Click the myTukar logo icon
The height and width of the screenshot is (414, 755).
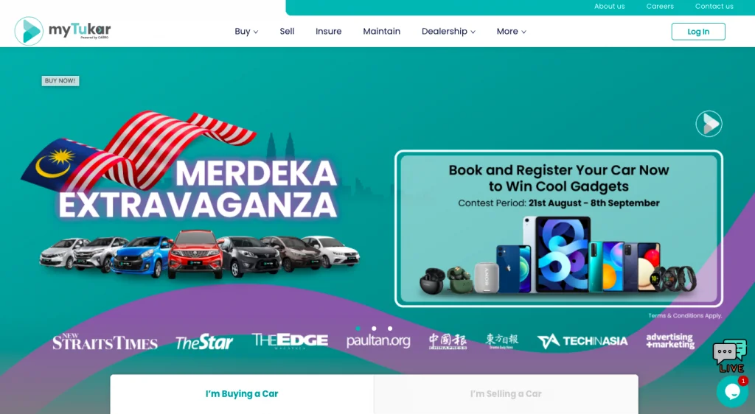point(29,31)
